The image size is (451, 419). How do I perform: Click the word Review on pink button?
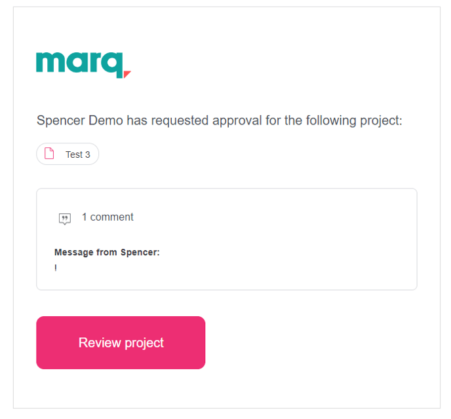click(100, 342)
